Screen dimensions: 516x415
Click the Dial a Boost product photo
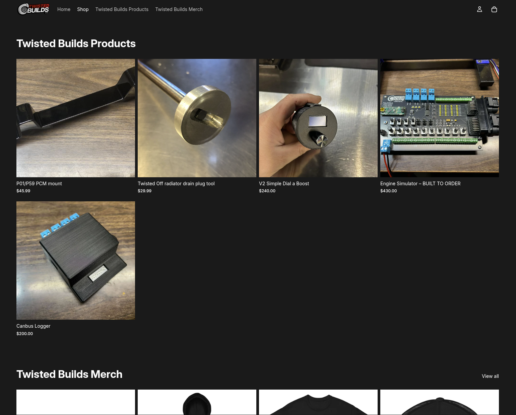click(318, 118)
